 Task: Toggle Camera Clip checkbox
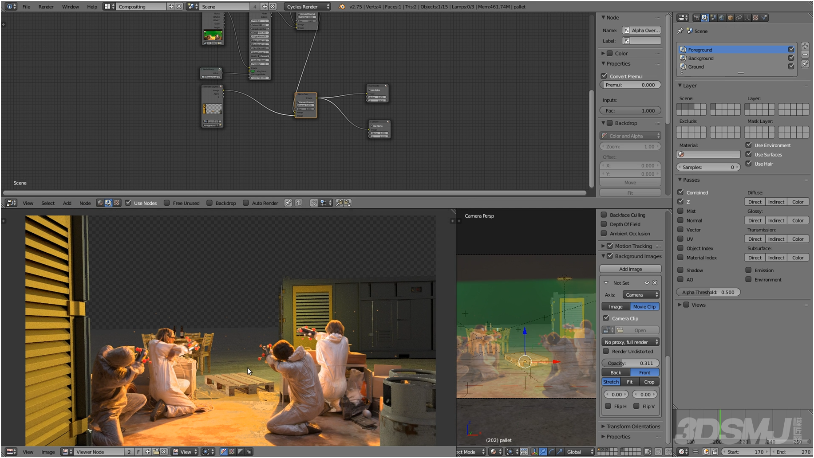point(606,318)
